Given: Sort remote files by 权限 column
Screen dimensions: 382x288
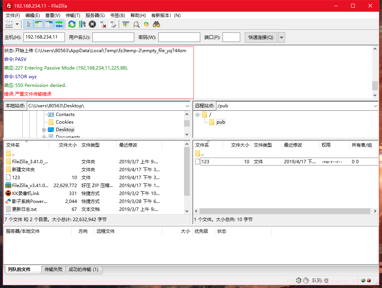Looking at the screenshot, I should click(x=334, y=145).
